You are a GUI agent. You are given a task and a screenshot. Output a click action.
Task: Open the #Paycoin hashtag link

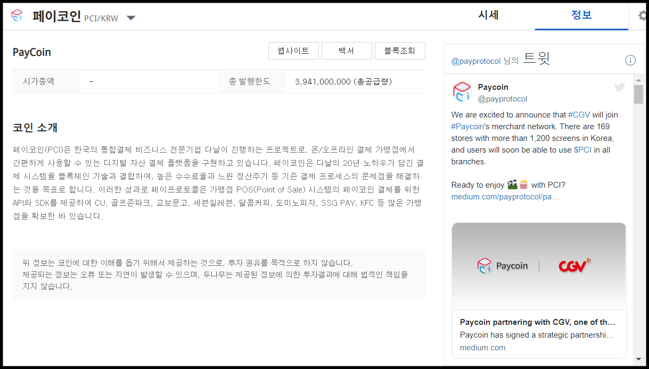pos(467,127)
